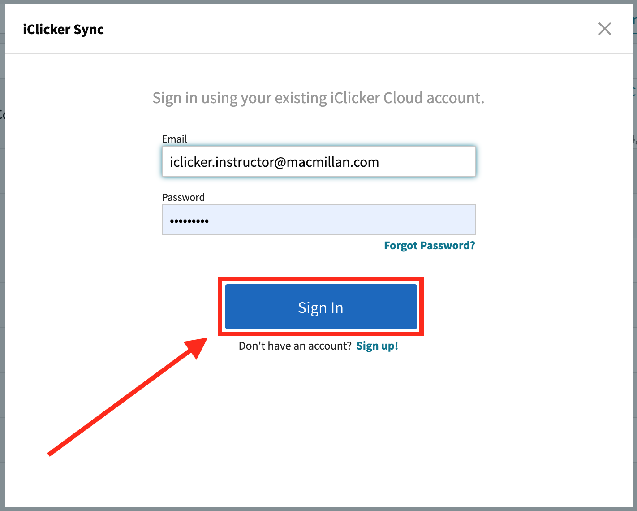The width and height of the screenshot is (637, 511).
Task: Select the Password field label
Action: pos(183,197)
